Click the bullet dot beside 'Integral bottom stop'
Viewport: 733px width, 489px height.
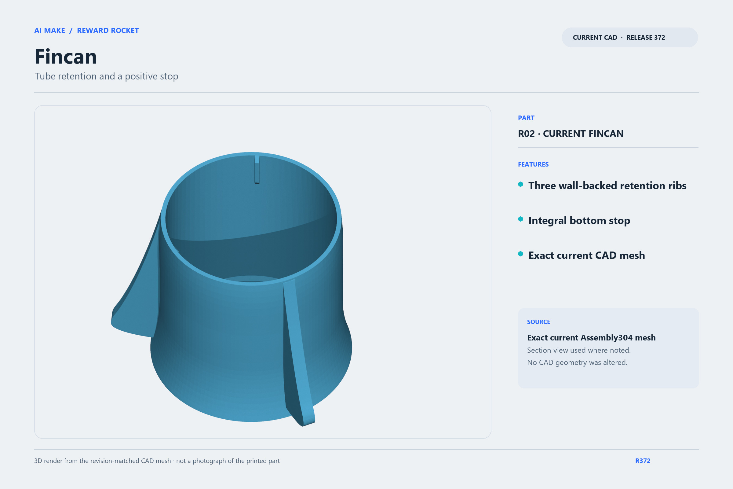pyautogui.click(x=520, y=219)
